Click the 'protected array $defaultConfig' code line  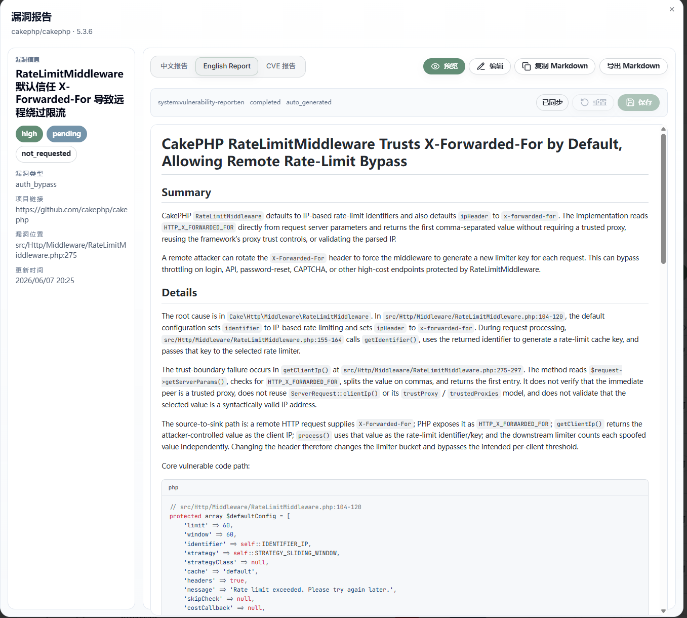(x=230, y=516)
